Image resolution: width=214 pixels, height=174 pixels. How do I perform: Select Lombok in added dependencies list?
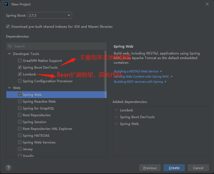click(126, 110)
